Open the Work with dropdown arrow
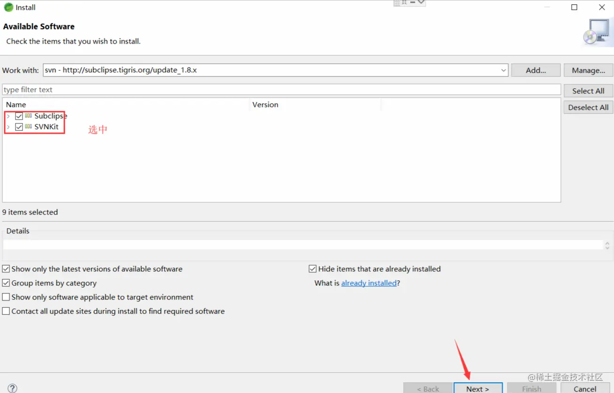 click(x=504, y=70)
